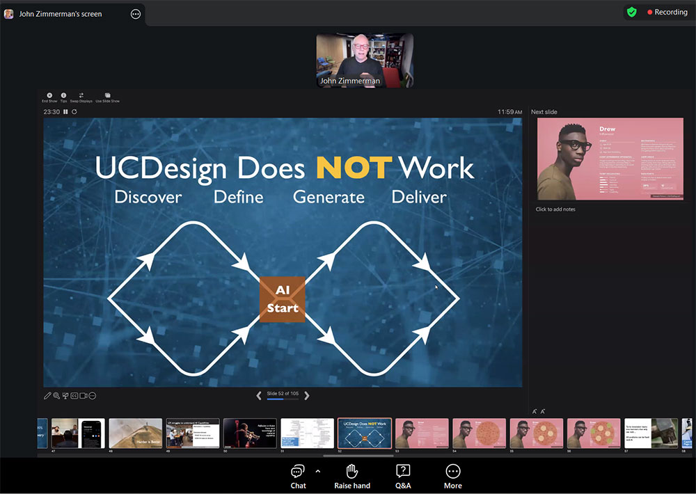Select the pen annotation tool
The height and width of the screenshot is (494, 696).
[x=47, y=396]
